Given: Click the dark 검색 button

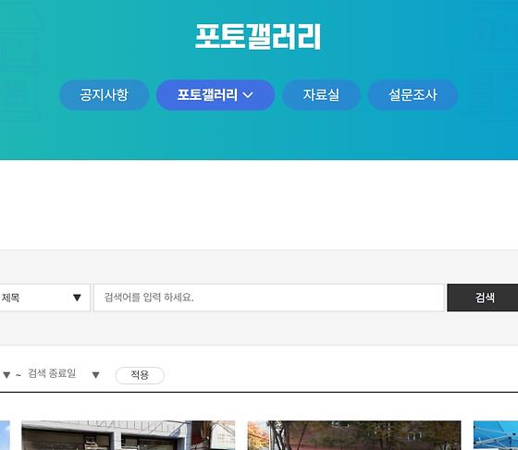Looking at the screenshot, I should coord(483,298).
